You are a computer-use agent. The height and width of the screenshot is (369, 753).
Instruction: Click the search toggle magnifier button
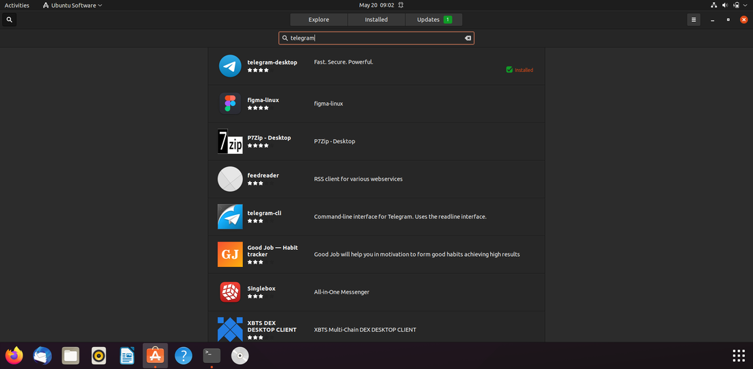tap(10, 20)
